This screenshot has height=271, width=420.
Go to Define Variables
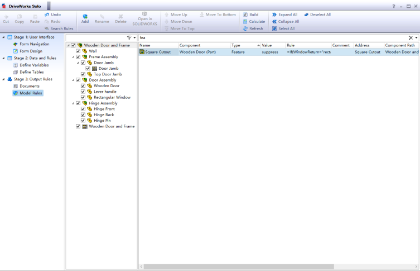(x=33, y=65)
